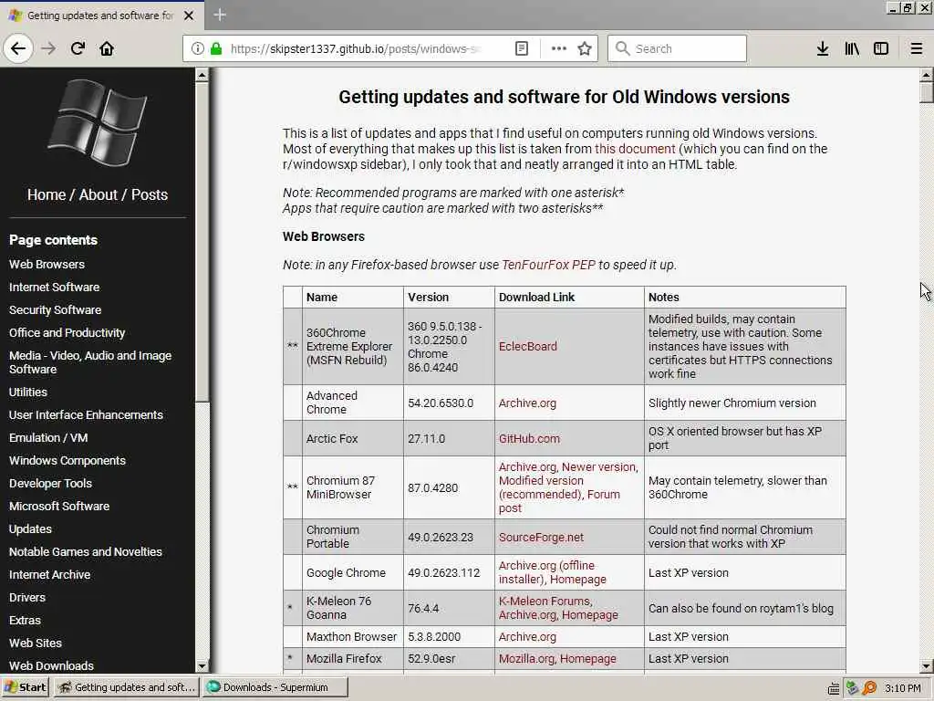
Task: Jump to Extras section
Action: point(25,621)
